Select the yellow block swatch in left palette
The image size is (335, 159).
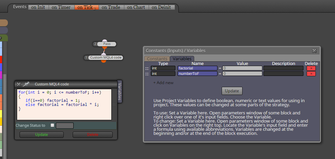pos(1,114)
